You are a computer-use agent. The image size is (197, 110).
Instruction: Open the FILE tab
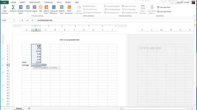pos(4,2)
